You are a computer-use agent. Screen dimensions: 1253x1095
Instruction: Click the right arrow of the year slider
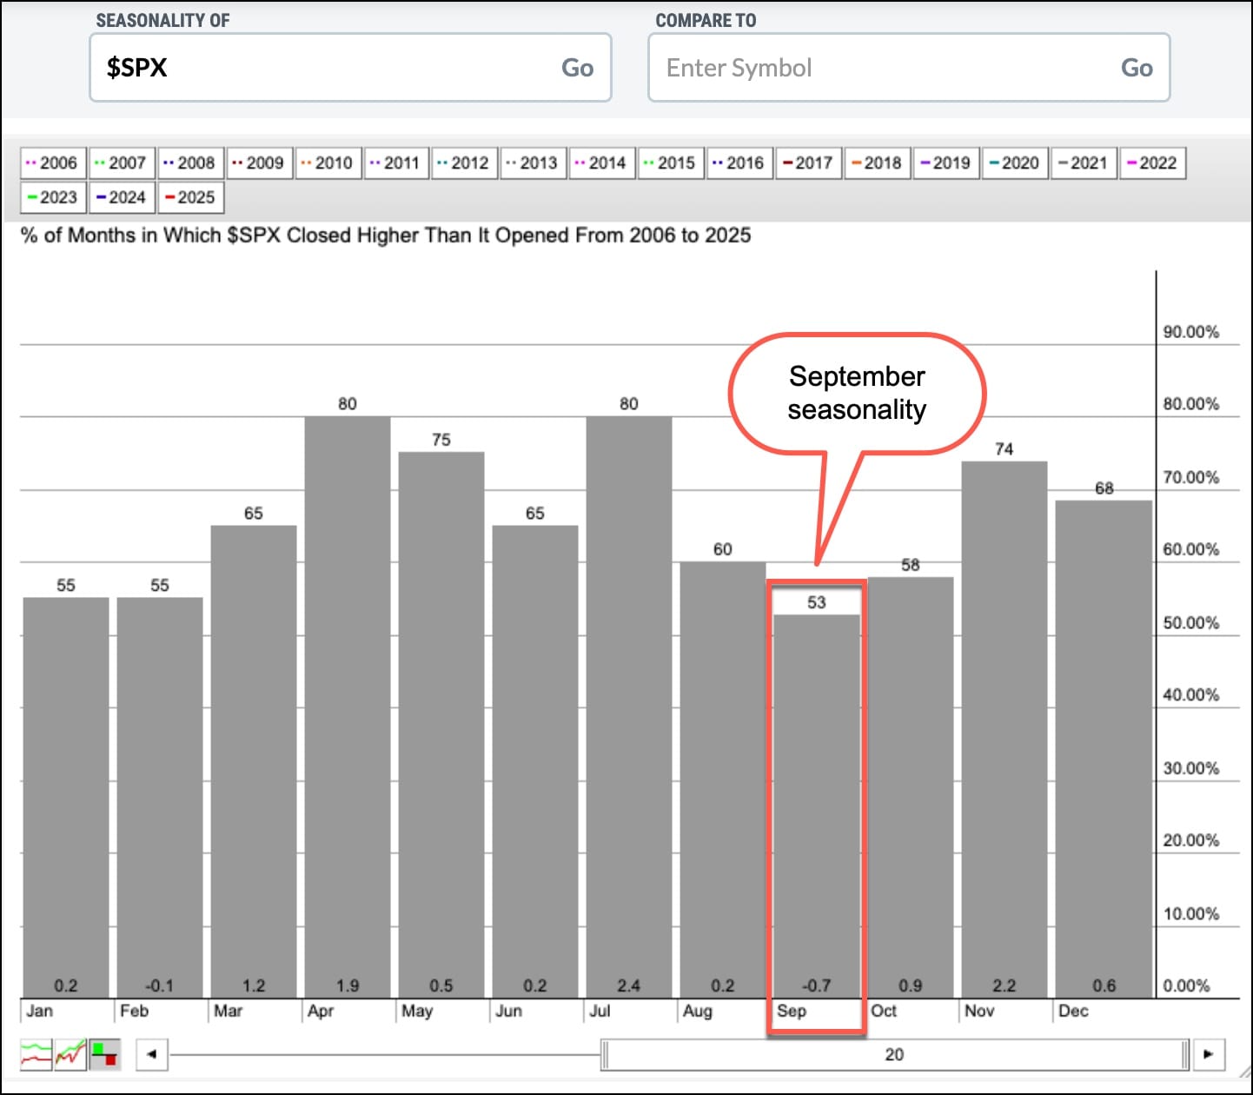pos(1208,1055)
